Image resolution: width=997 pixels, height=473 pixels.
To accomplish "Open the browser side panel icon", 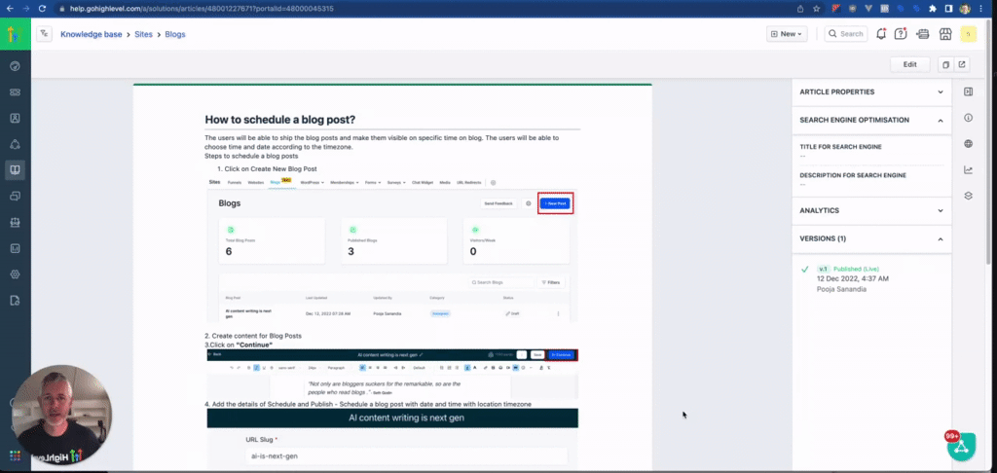I will point(948,9).
